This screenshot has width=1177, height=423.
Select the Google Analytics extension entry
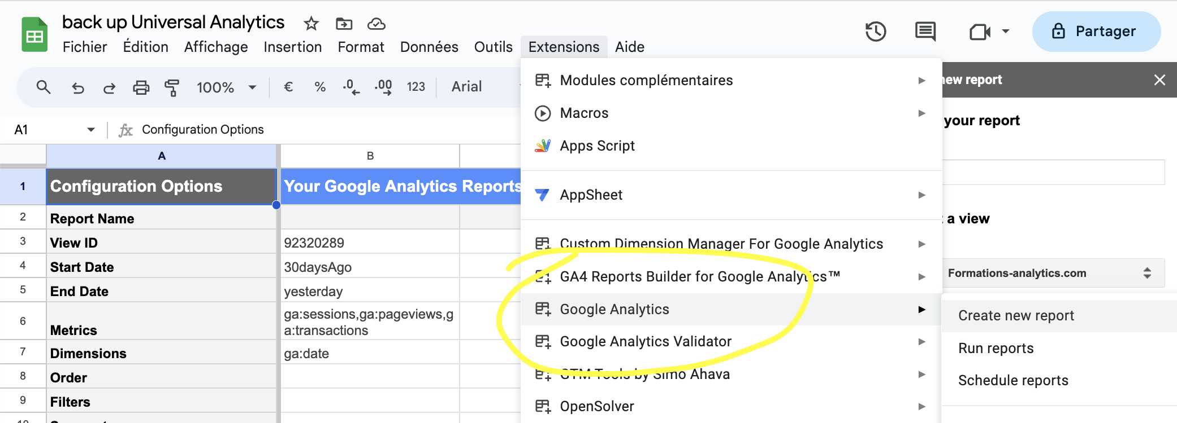[731, 309]
